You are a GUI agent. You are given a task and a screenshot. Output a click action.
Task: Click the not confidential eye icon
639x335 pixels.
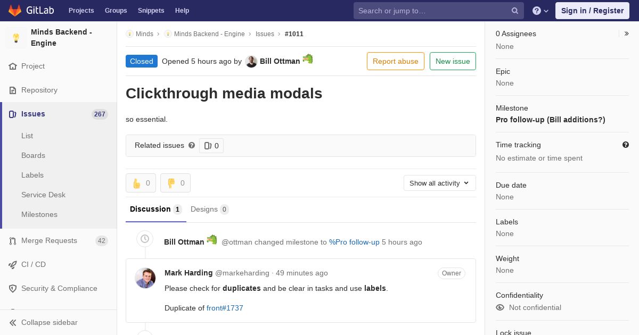coord(500,307)
